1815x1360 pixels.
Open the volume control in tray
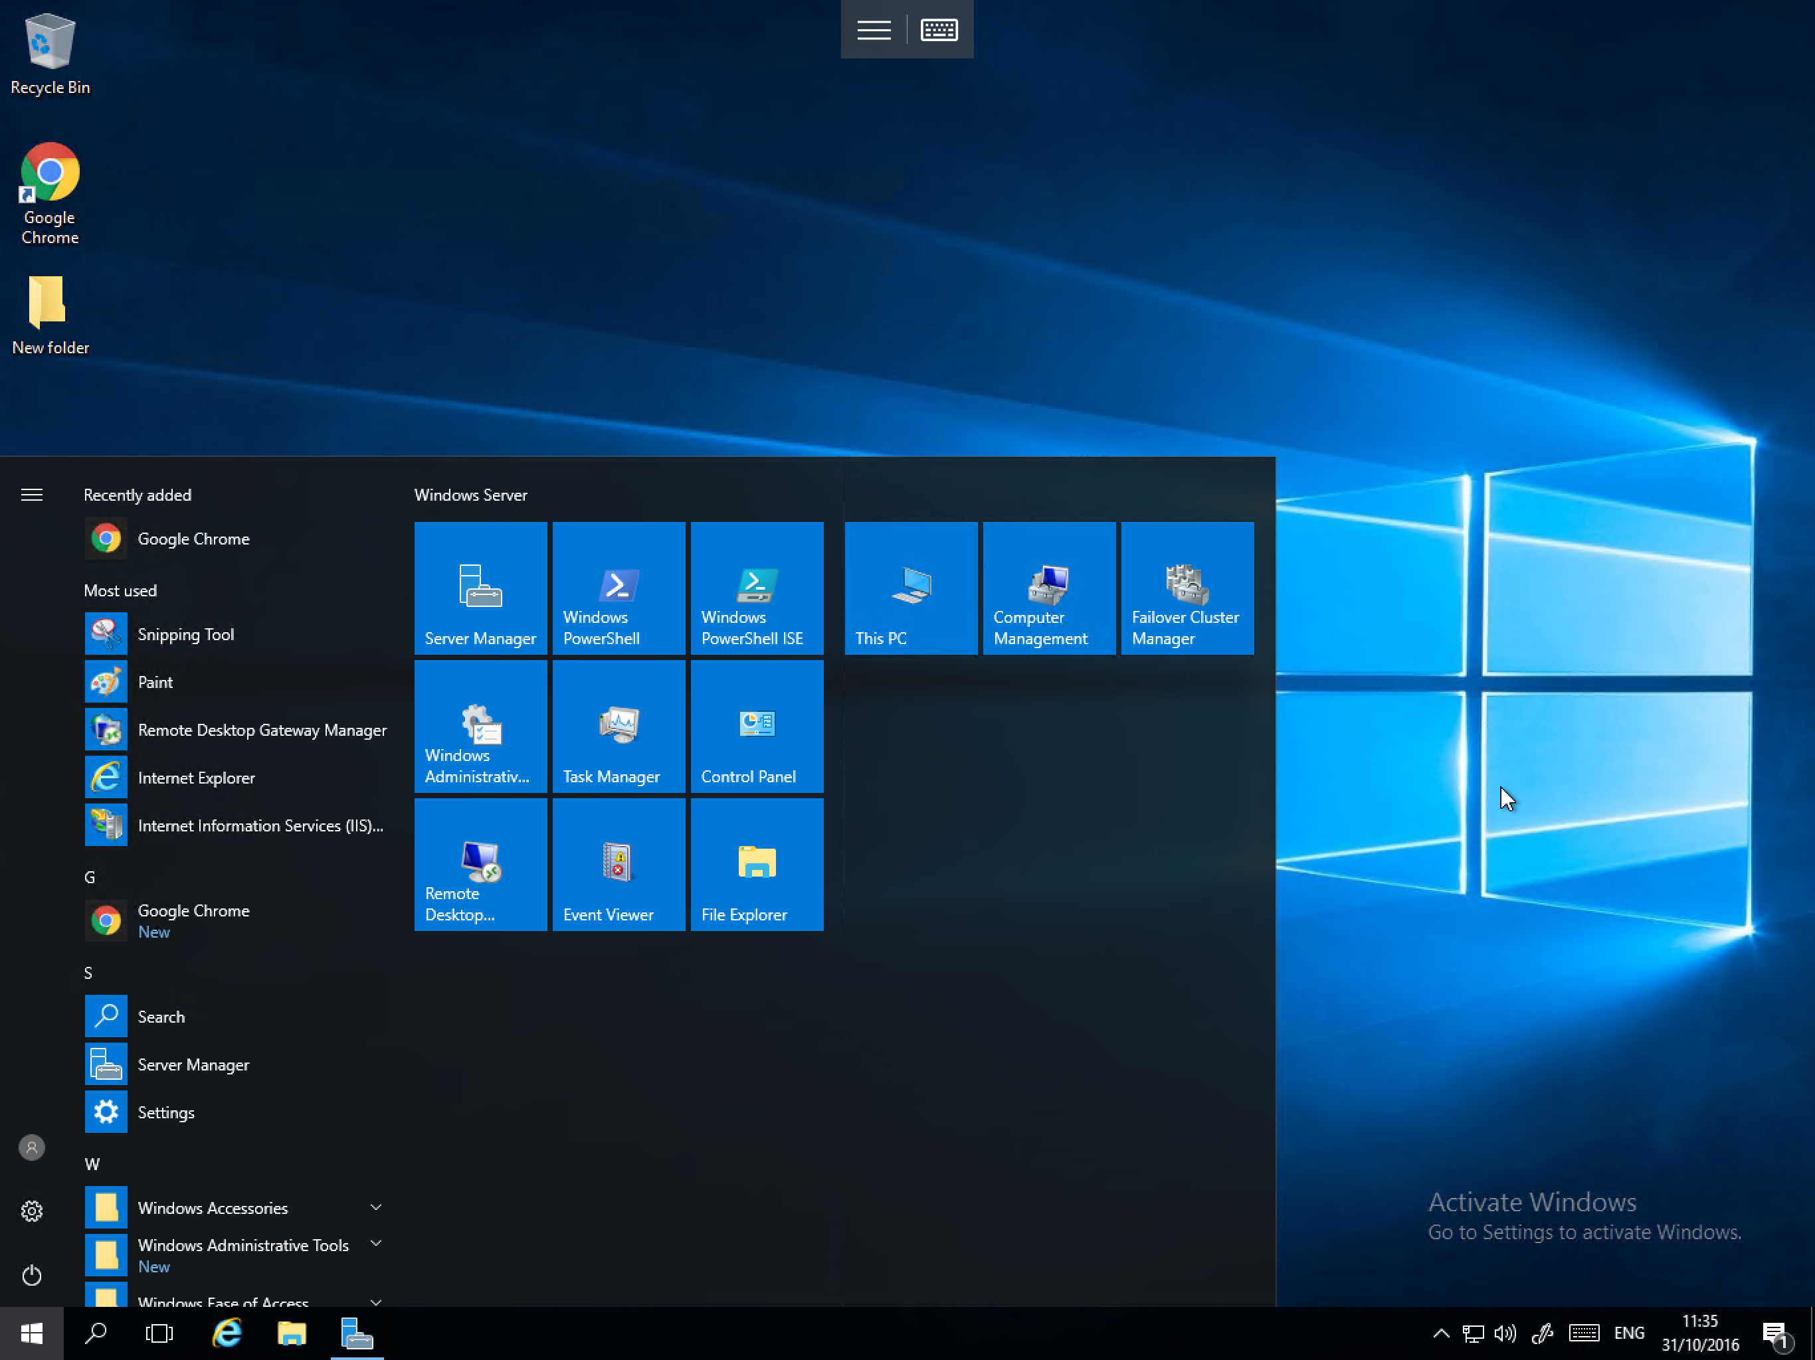tap(1505, 1333)
